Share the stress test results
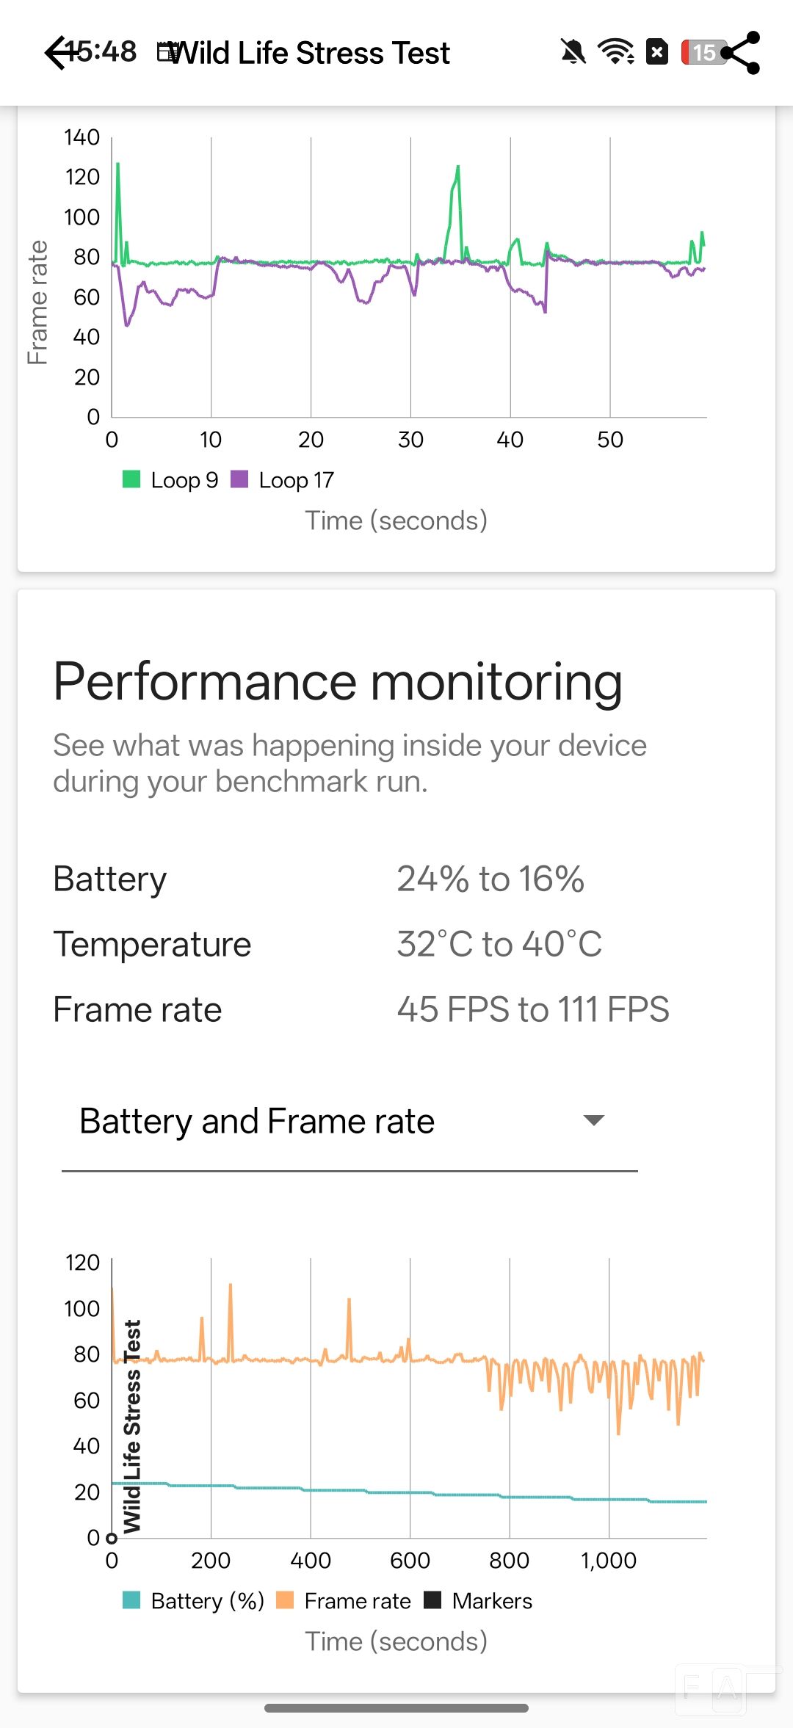The height and width of the screenshot is (1728, 793). click(742, 53)
